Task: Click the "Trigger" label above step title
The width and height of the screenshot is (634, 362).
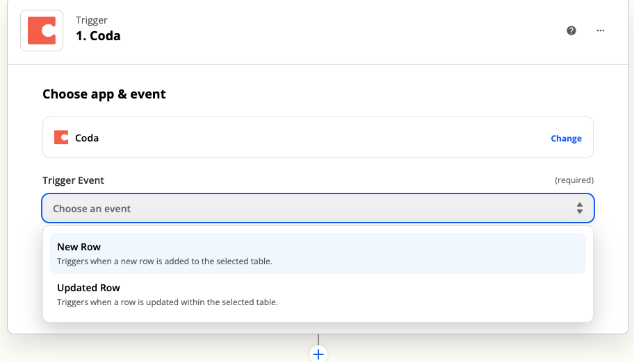Action: point(91,20)
